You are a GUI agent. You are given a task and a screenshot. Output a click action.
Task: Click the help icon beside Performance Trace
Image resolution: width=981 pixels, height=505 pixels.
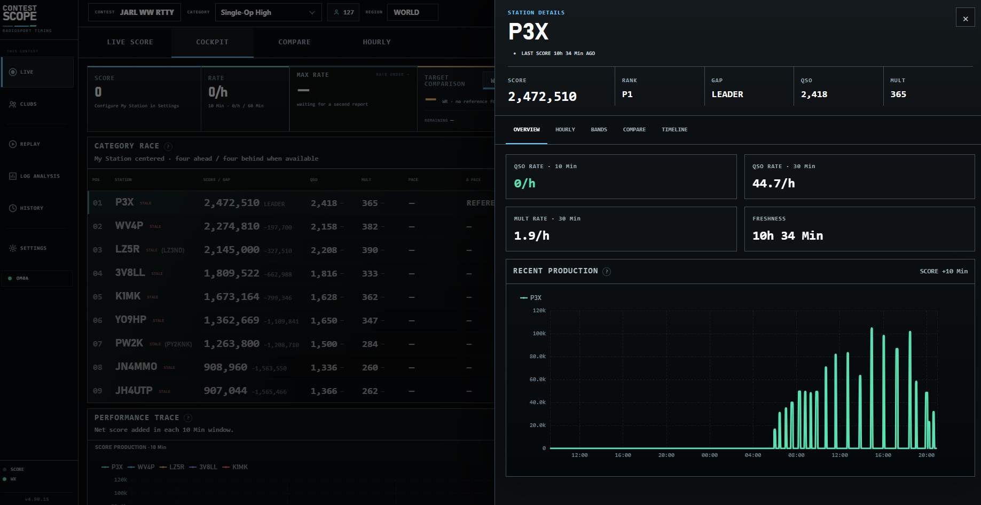(188, 418)
